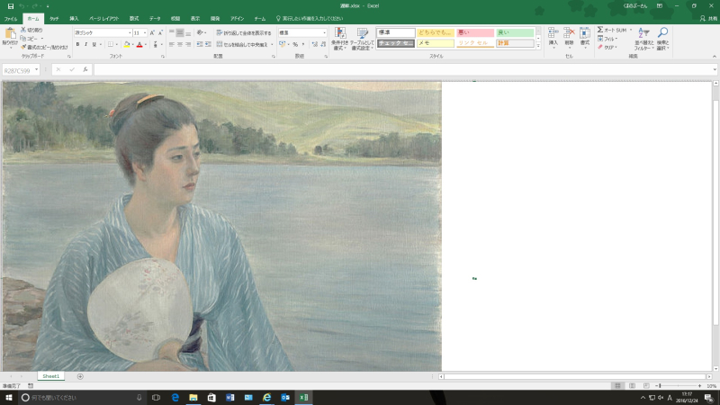The height and width of the screenshot is (405, 720).
Task: Apply the Good cell style
Action: click(515, 32)
